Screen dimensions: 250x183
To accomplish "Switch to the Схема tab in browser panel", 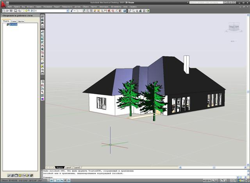I will point(14,21).
